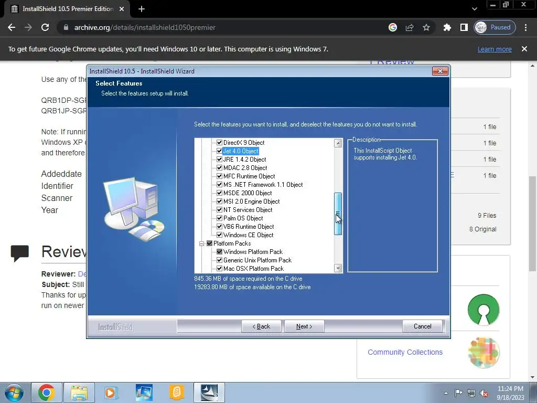Share this page icon in Chrome
537x403 pixels.
(410, 27)
